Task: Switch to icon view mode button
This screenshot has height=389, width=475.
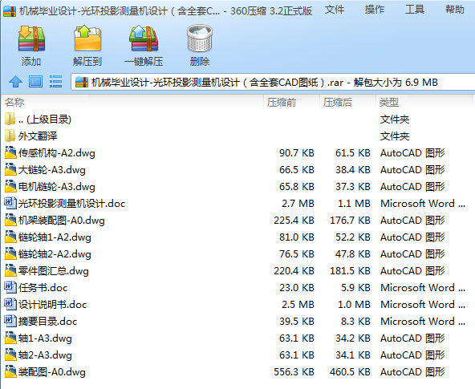Action: tap(36, 82)
